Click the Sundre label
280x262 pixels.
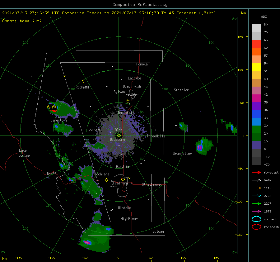[94, 129]
